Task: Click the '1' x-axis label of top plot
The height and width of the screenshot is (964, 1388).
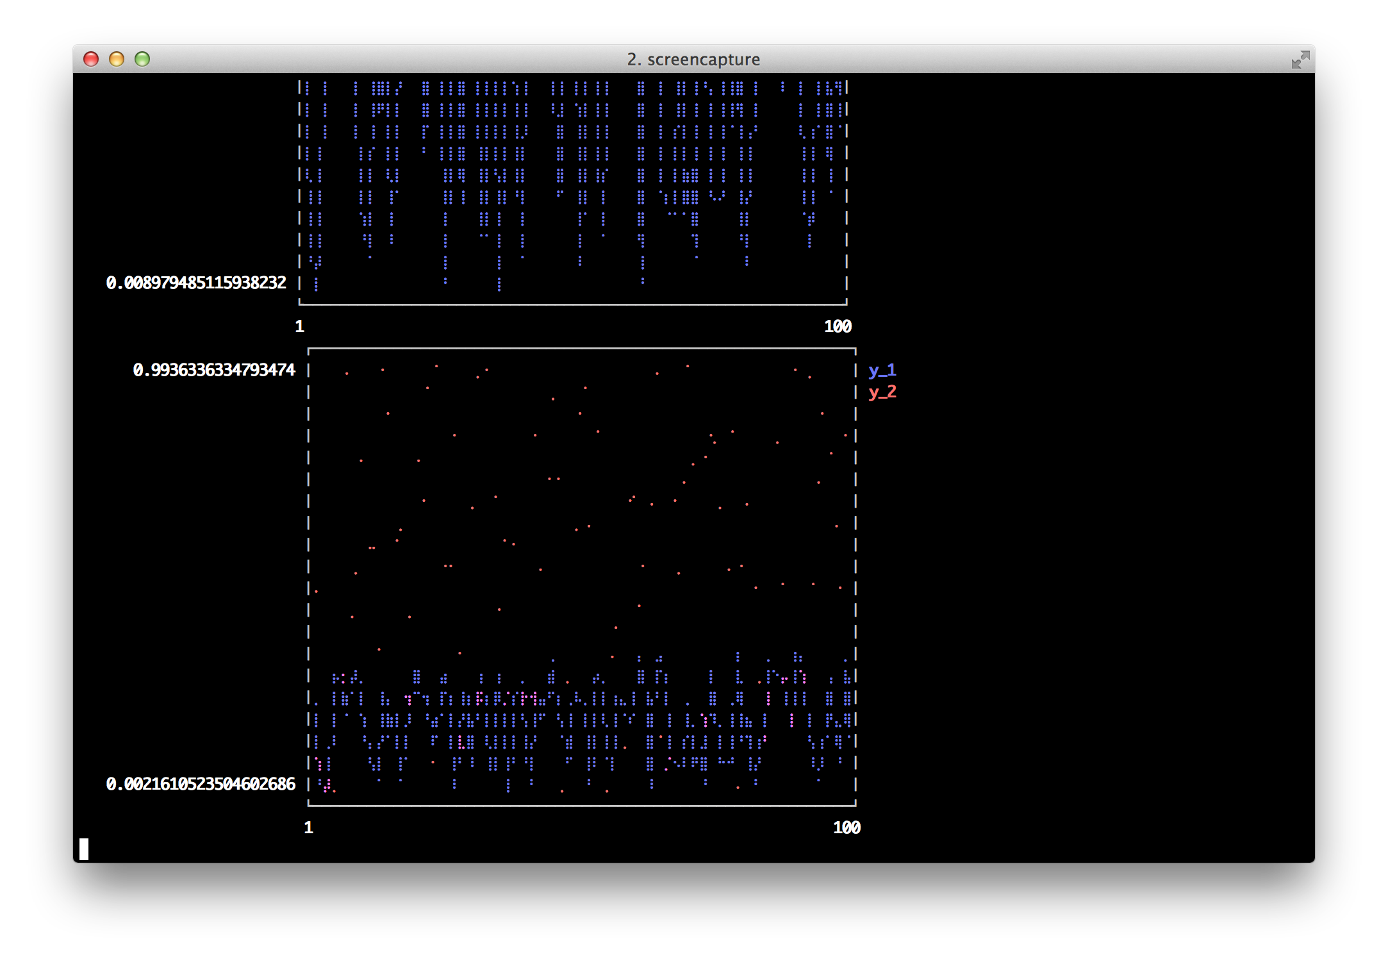Action: click(x=299, y=326)
